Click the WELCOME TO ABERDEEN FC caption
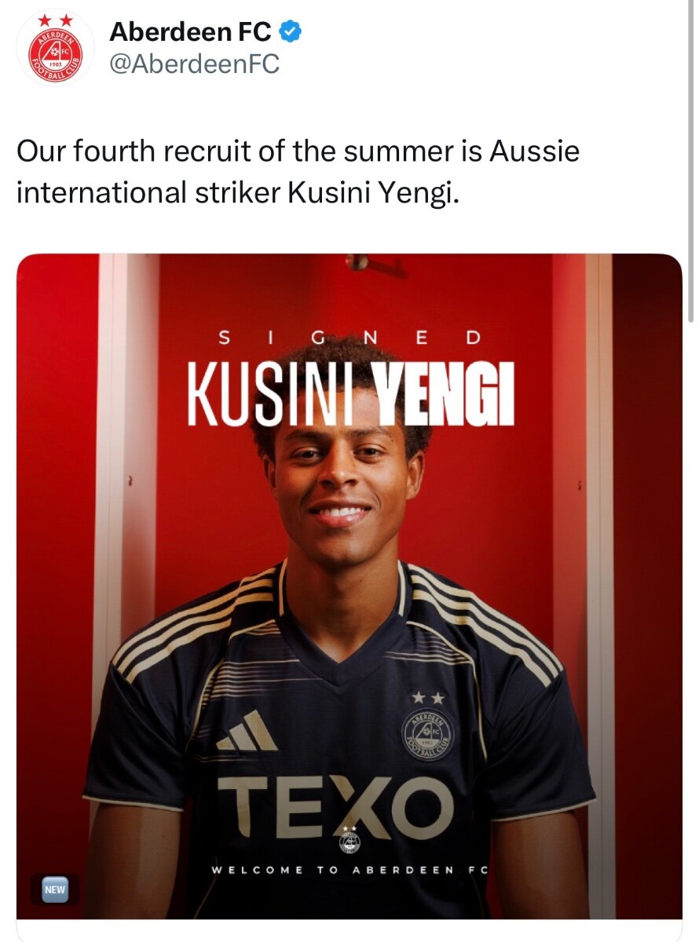Image resolution: width=699 pixels, height=942 pixels. (x=349, y=870)
